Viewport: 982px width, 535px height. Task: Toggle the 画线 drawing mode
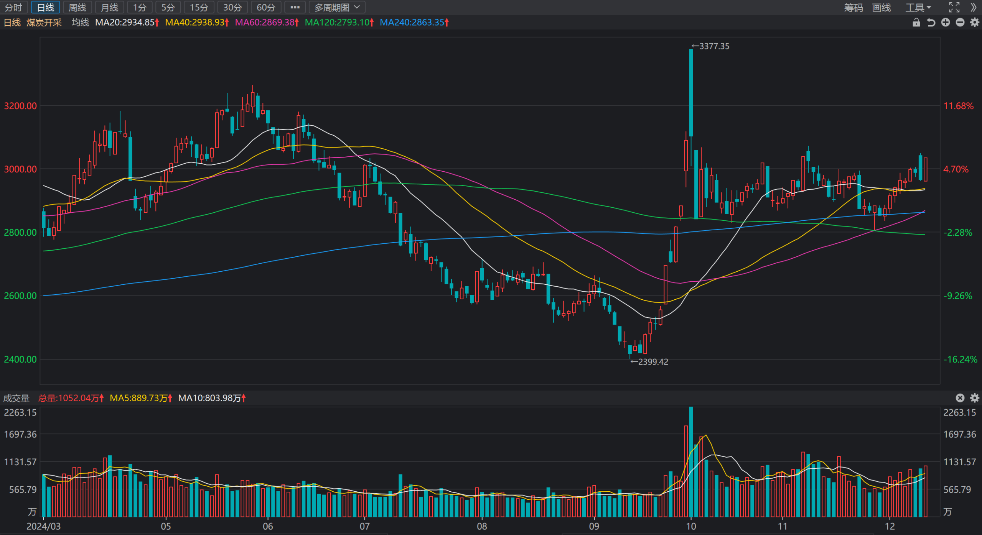[x=881, y=7]
